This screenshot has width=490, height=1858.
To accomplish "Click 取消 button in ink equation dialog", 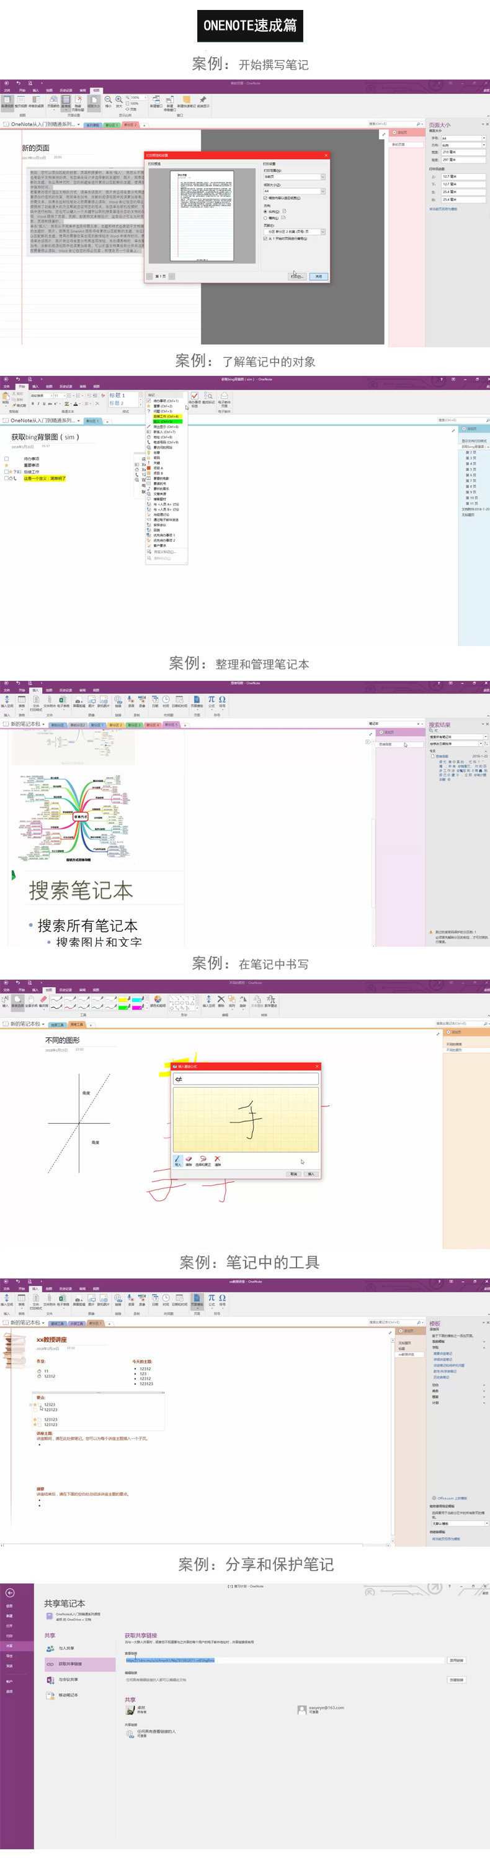I will (294, 1174).
